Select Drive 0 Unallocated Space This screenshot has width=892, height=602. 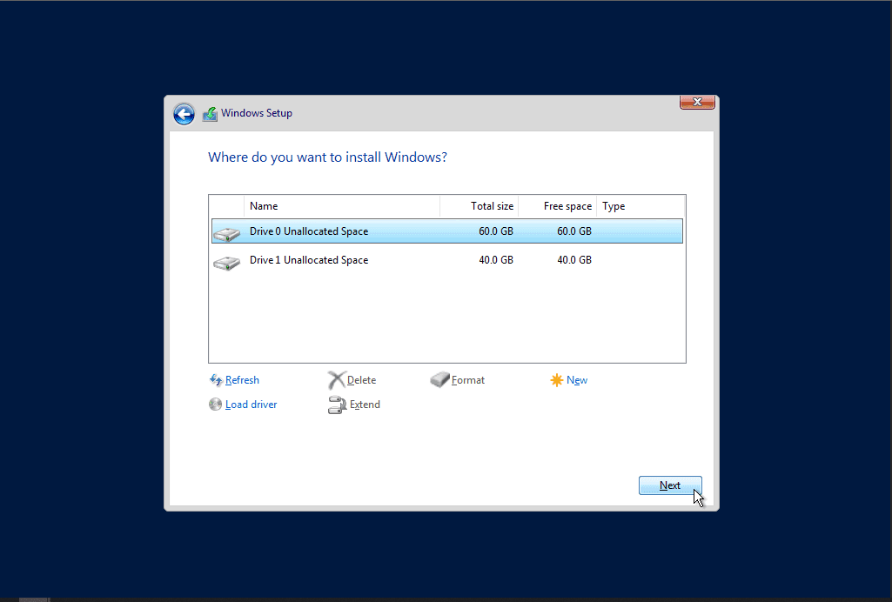pyautogui.click(x=392, y=231)
